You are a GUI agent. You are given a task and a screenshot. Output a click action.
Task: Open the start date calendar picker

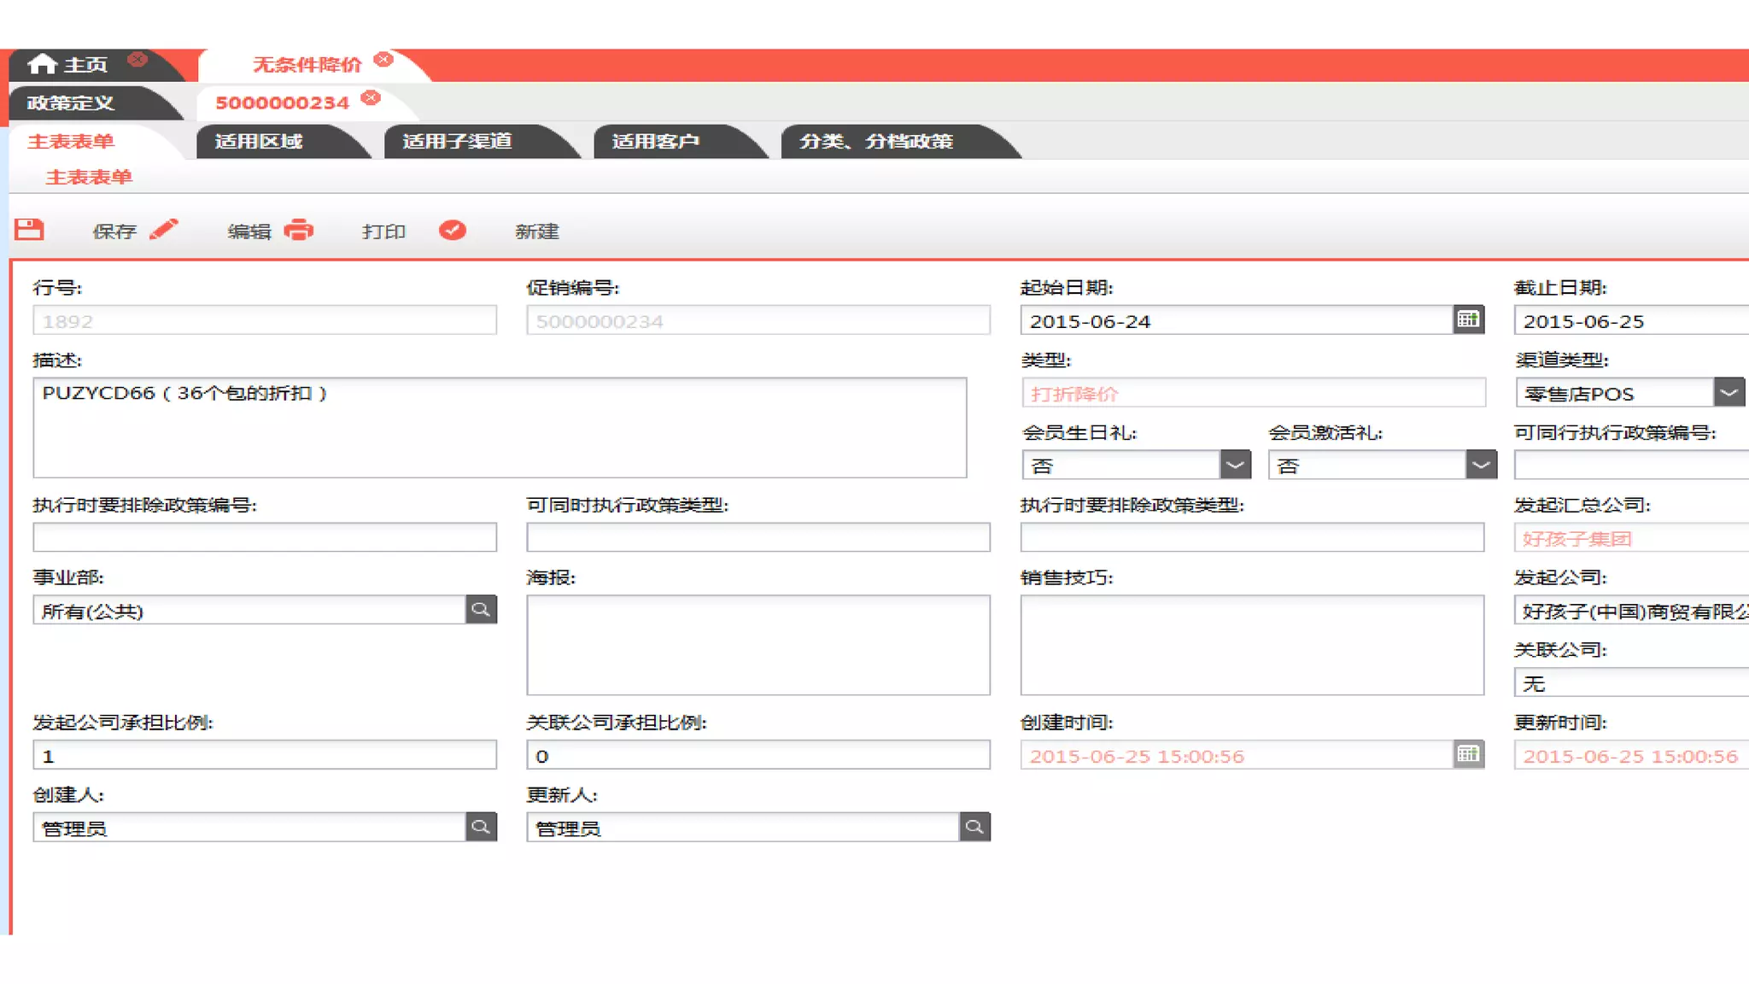click(x=1468, y=319)
